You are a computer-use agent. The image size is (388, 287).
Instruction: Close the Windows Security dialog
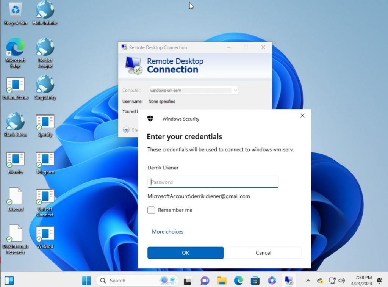click(302, 116)
